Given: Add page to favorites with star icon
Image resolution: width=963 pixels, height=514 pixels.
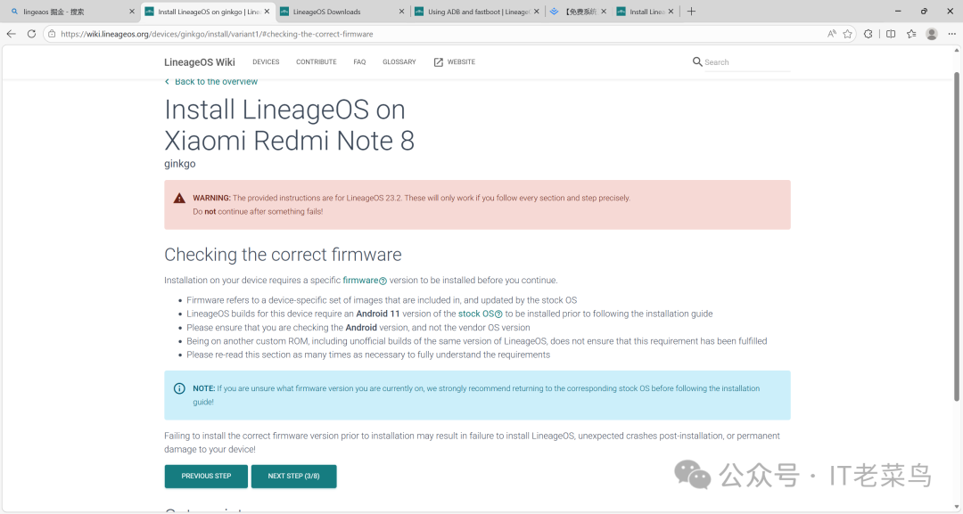Looking at the screenshot, I should click(x=848, y=34).
